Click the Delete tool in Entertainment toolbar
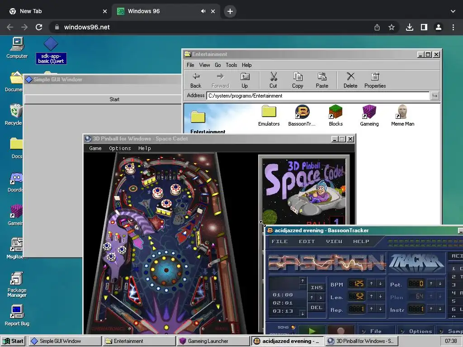 (350, 80)
